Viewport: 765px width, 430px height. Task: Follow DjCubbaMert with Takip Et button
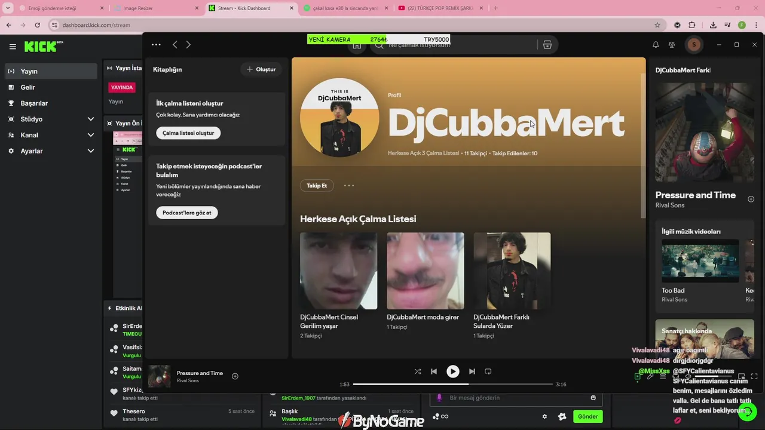pos(317,186)
